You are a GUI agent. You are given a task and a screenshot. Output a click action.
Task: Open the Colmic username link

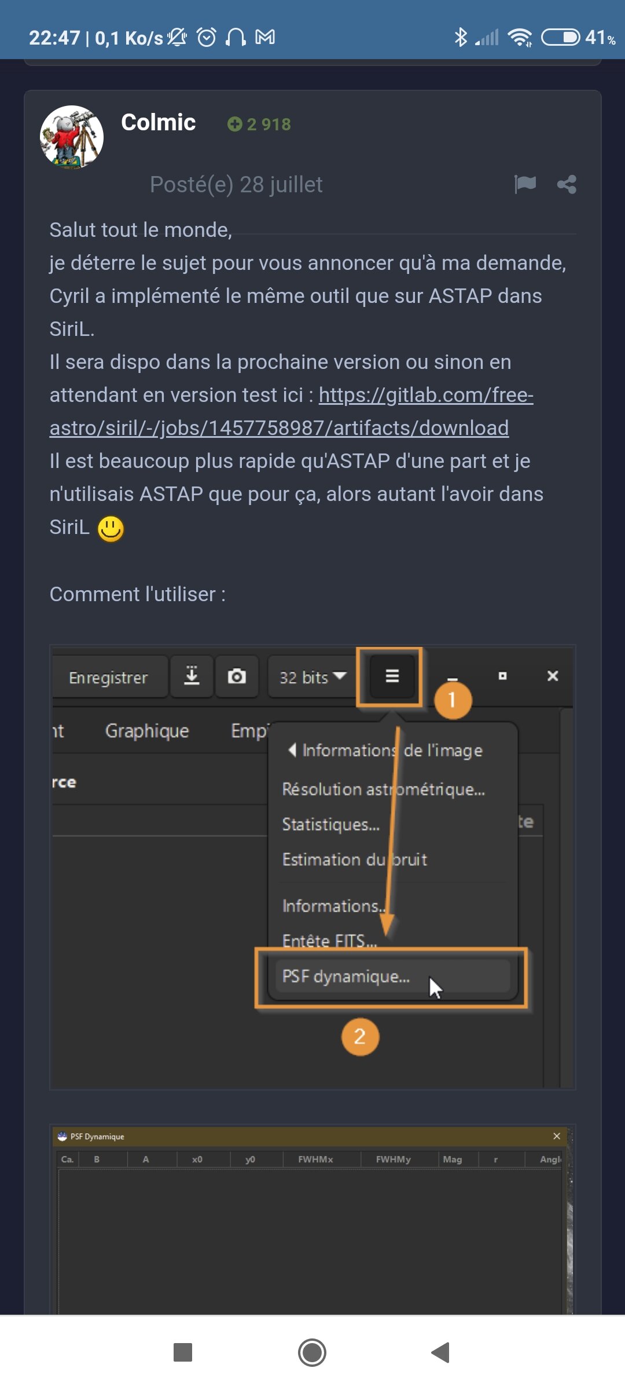pyautogui.click(x=158, y=123)
